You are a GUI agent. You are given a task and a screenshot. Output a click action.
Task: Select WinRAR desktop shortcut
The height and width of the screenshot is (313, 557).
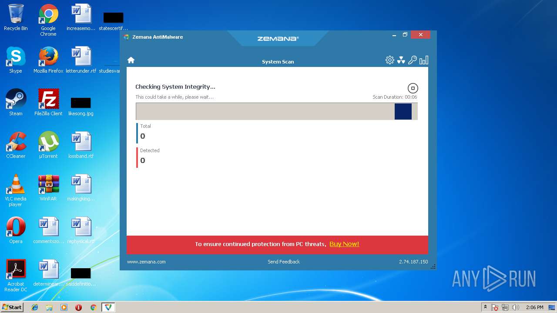(x=48, y=188)
